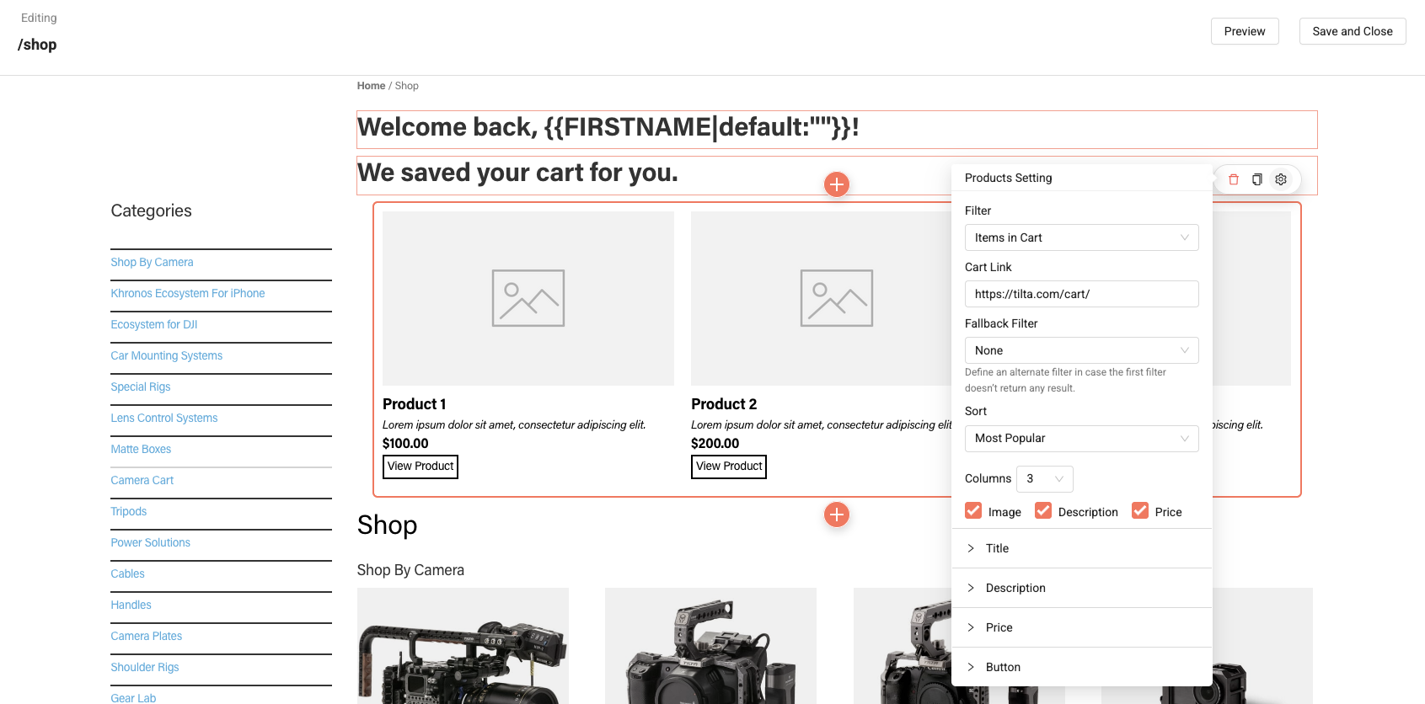Uncheck the Image checkbox
The image size is (1425, 704).
(x=973, y=511)
